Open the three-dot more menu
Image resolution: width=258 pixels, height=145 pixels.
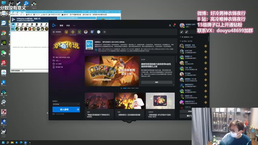(x=74, y=25)
